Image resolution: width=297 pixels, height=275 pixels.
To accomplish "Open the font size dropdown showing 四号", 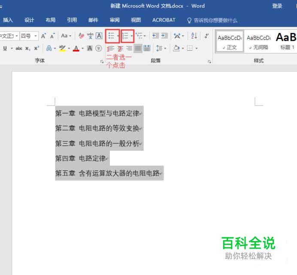I will coord(36,36).
